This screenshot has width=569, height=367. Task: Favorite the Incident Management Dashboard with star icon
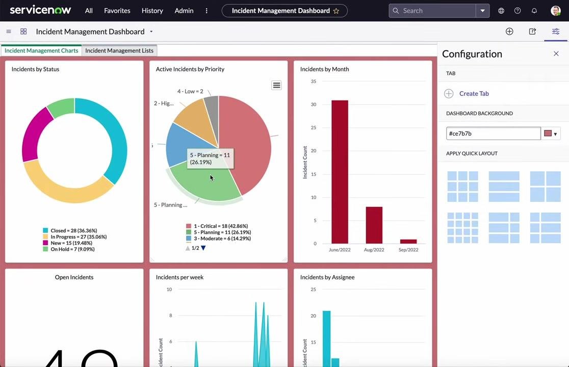coord(336,11)
